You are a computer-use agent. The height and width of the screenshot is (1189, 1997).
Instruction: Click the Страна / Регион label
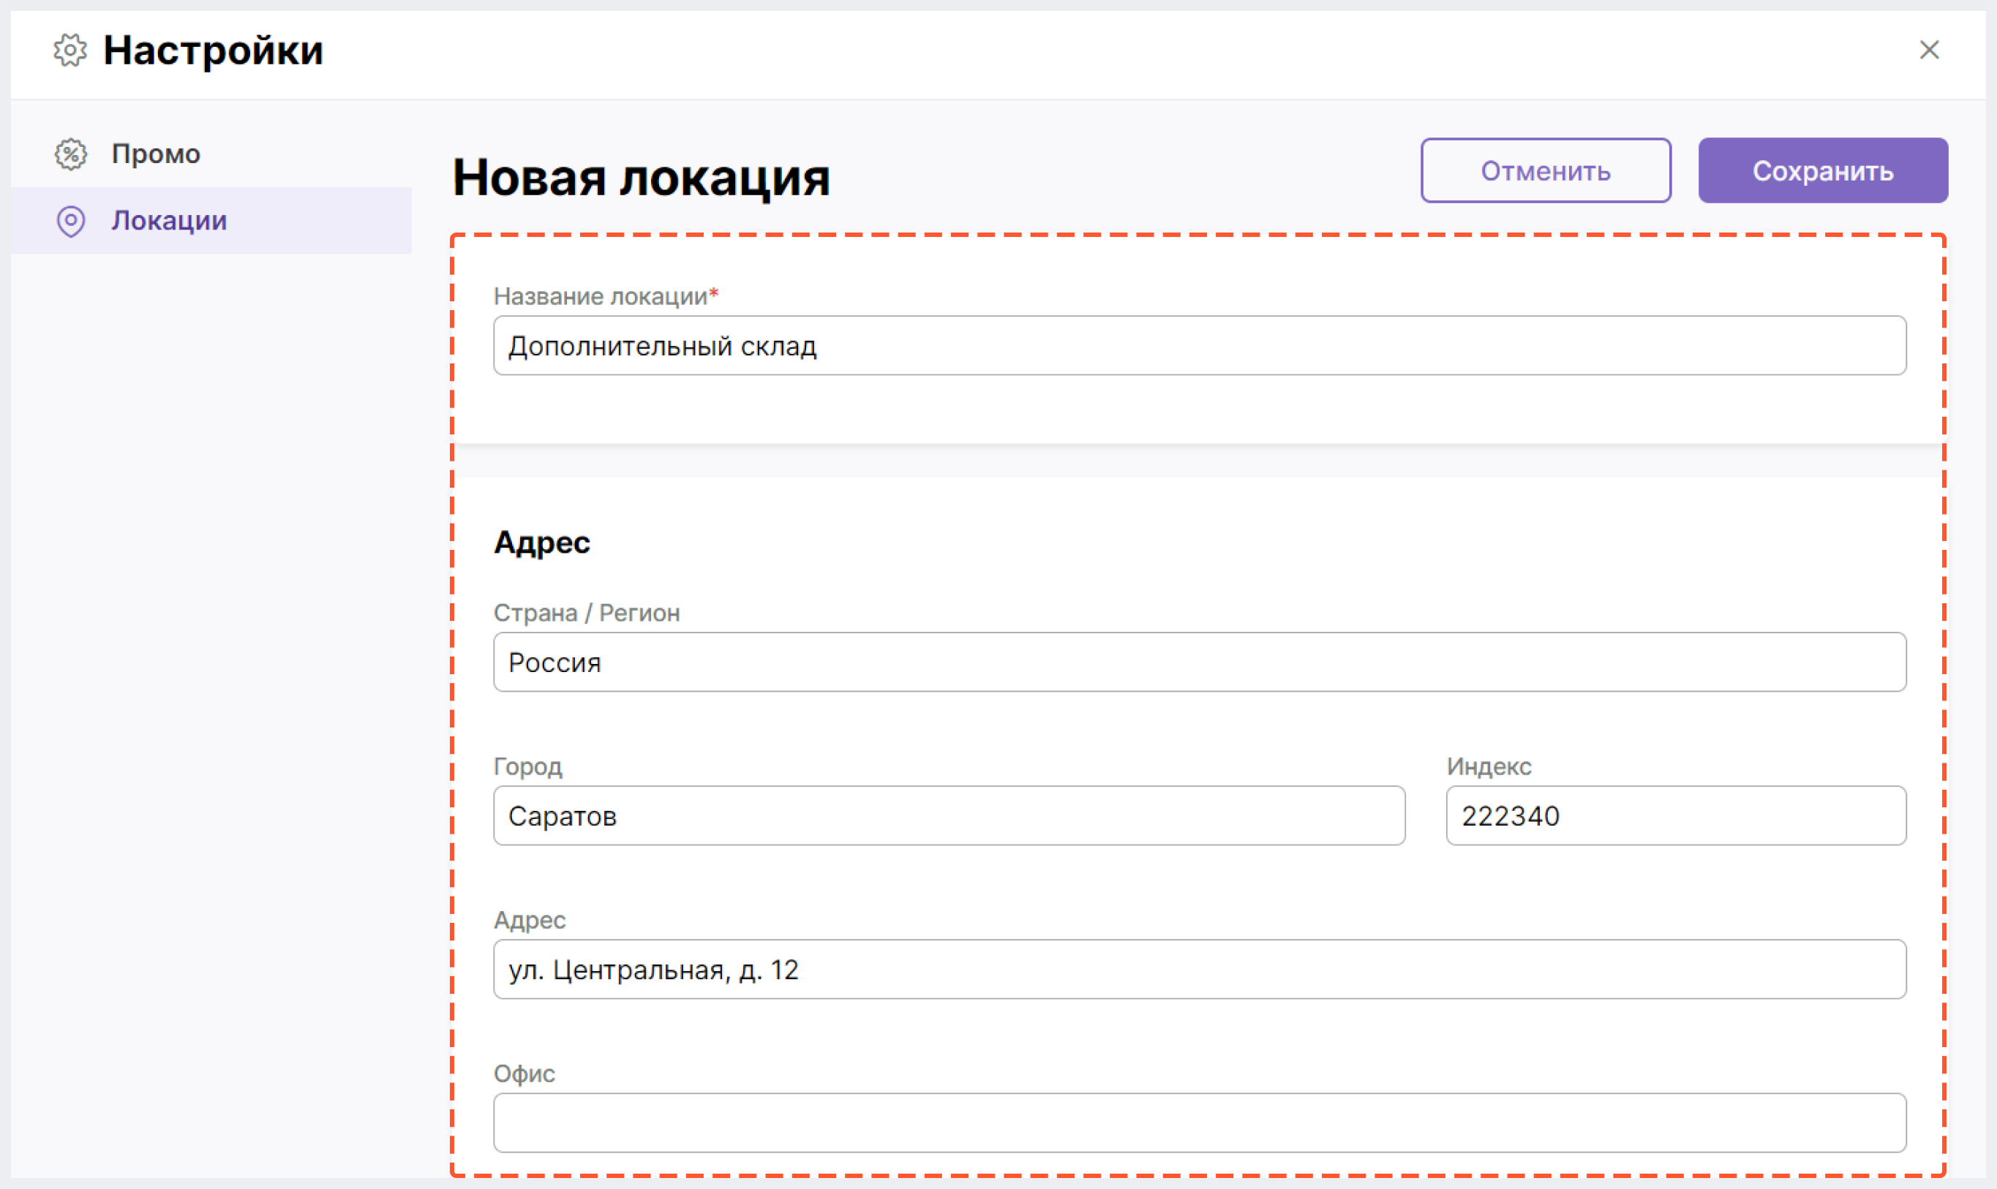(x=587, y=613)
